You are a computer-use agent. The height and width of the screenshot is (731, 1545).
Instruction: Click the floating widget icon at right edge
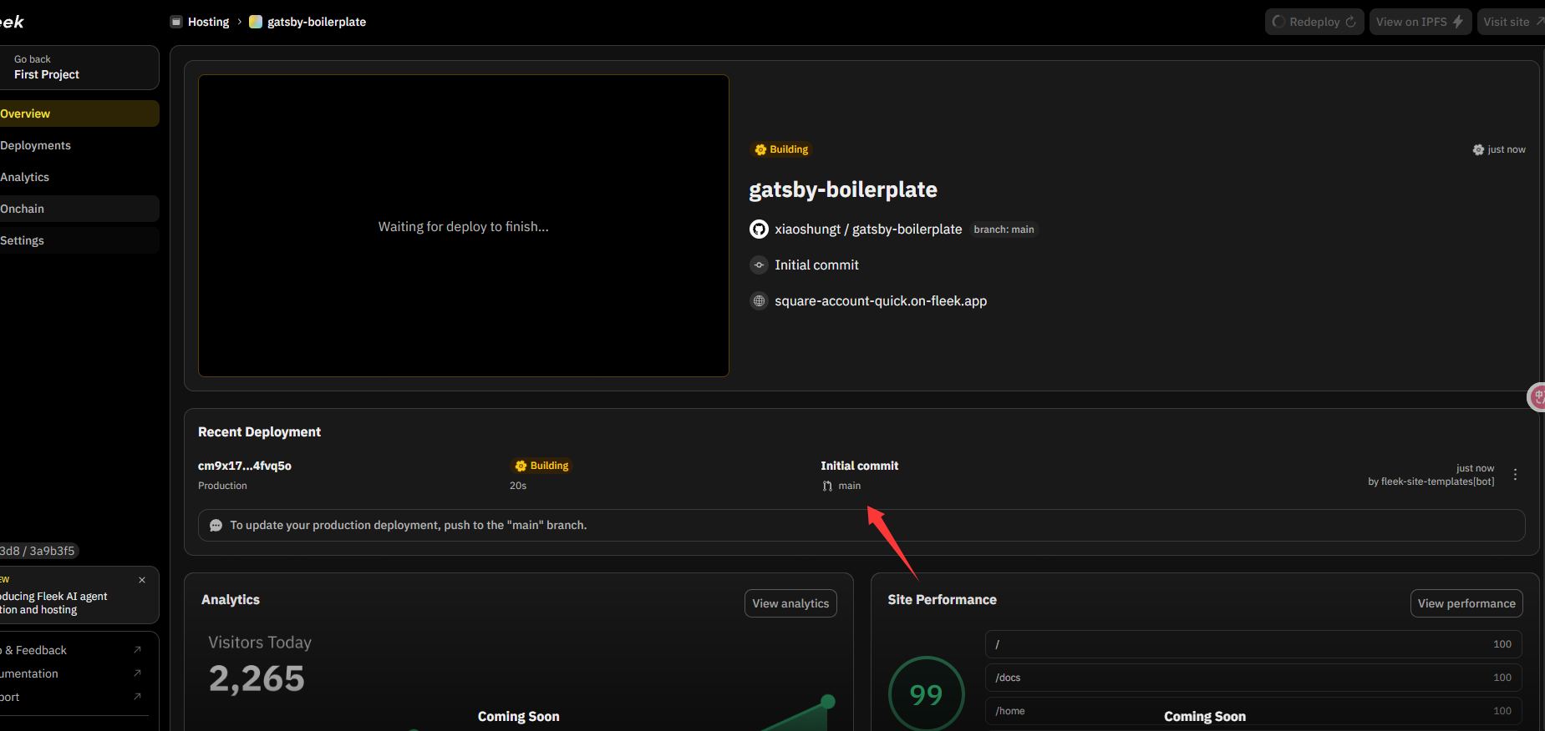click(1537, 397)
